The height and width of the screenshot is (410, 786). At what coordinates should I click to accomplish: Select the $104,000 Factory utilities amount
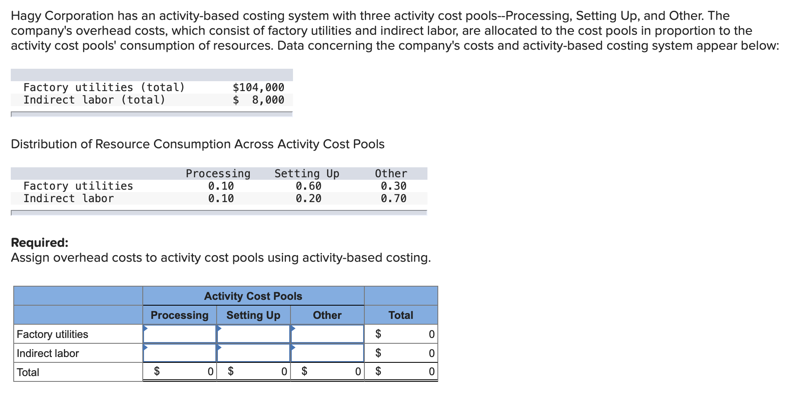coord(258,87)
